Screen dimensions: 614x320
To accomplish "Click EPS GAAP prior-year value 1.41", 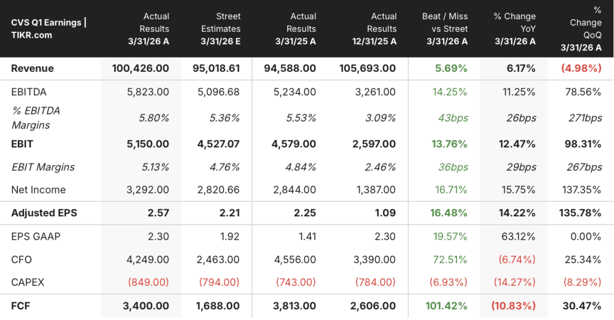I will (x=308, y=236).
